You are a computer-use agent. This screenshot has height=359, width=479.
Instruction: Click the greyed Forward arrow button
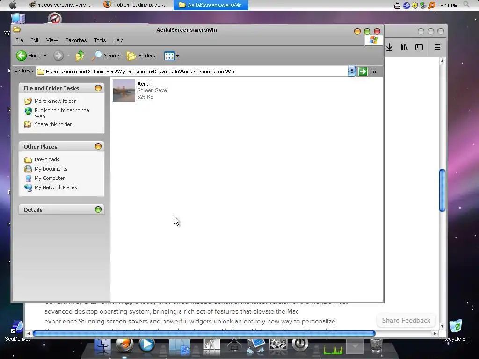tap(58, 56)
